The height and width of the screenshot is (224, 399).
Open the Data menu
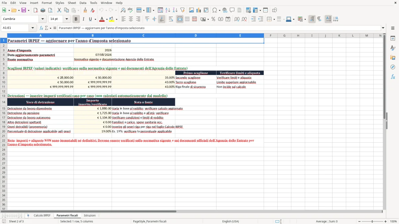pos(83,3)
